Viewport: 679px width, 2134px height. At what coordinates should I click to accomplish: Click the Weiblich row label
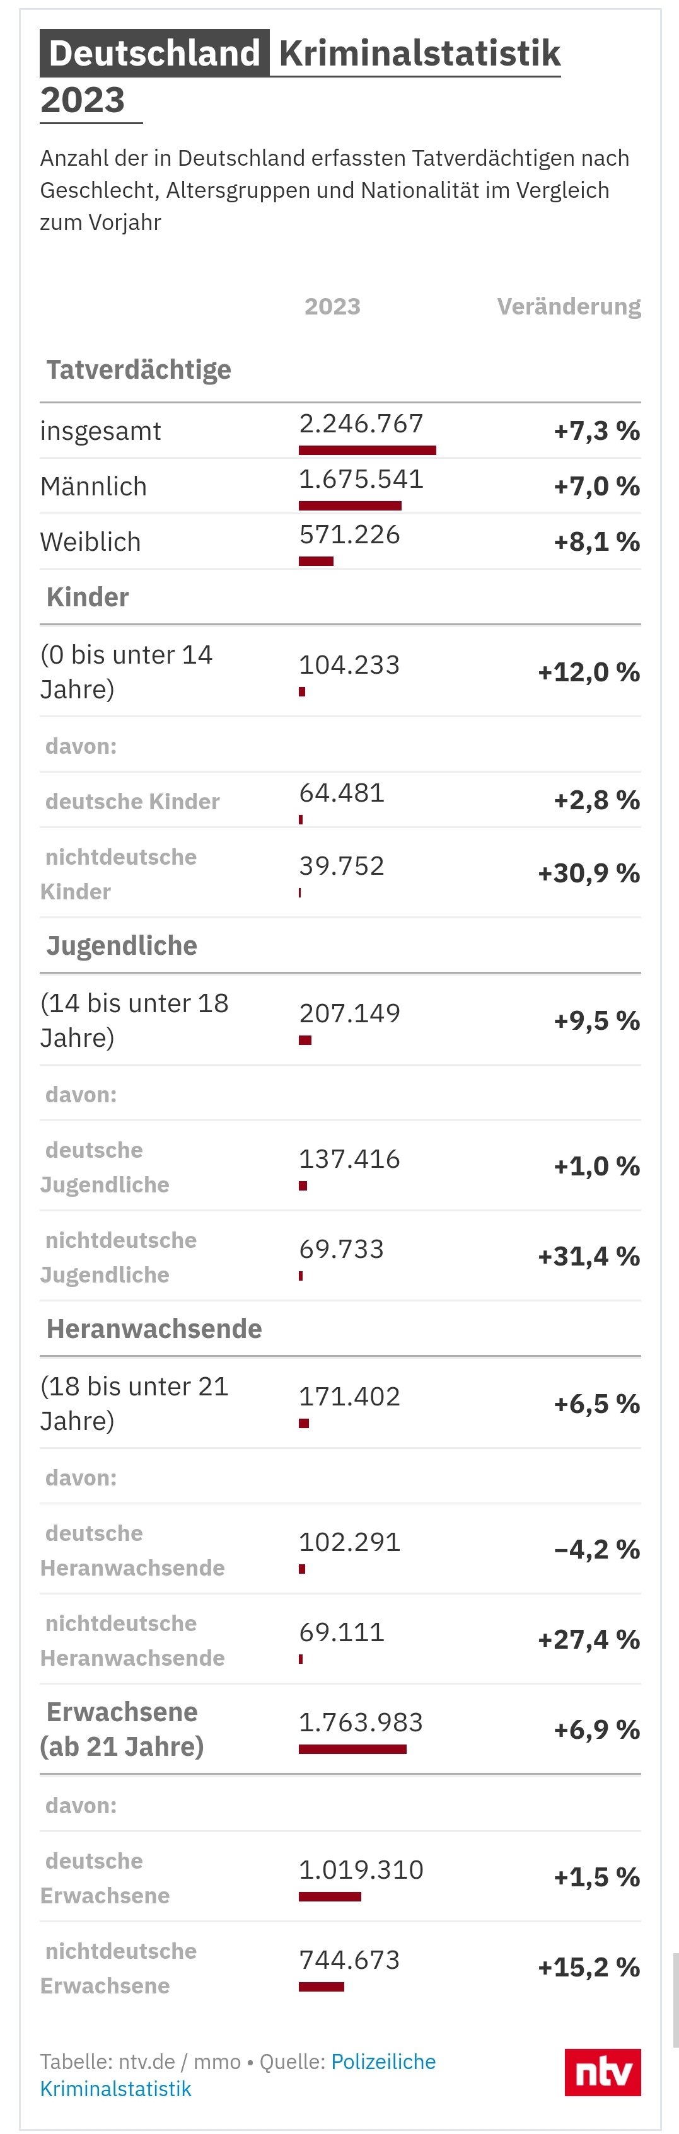point(90,542)
